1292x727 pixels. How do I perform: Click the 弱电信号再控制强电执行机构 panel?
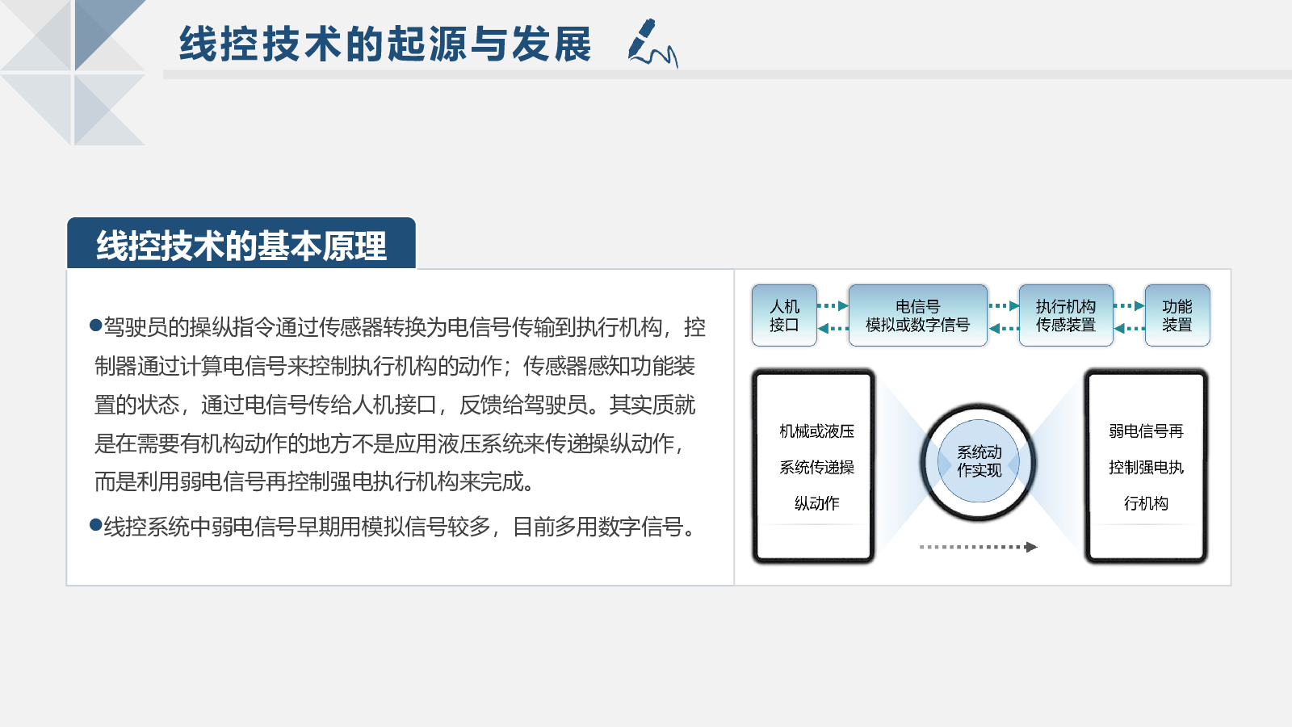(1146, 466)
